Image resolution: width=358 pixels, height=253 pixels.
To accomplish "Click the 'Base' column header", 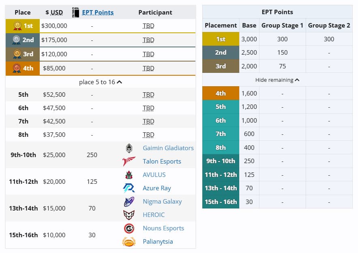I will [x=249, y=25].
